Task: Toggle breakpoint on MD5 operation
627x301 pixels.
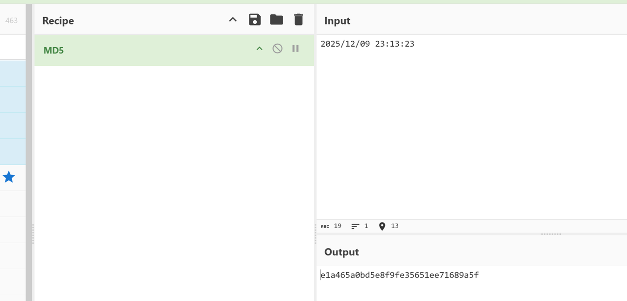Action: [x=295, y=49]
